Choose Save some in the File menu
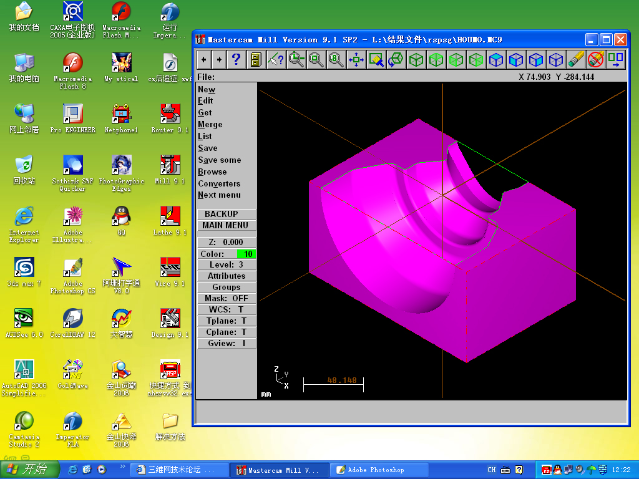 point(220,160)
